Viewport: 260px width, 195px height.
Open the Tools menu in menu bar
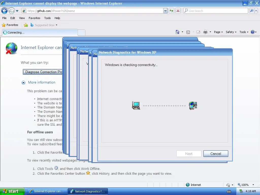(x=47, y=18)
